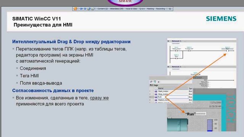Click the green motor graphic on HMI screen
244x137 pixels.
click(x=177, y=125)
